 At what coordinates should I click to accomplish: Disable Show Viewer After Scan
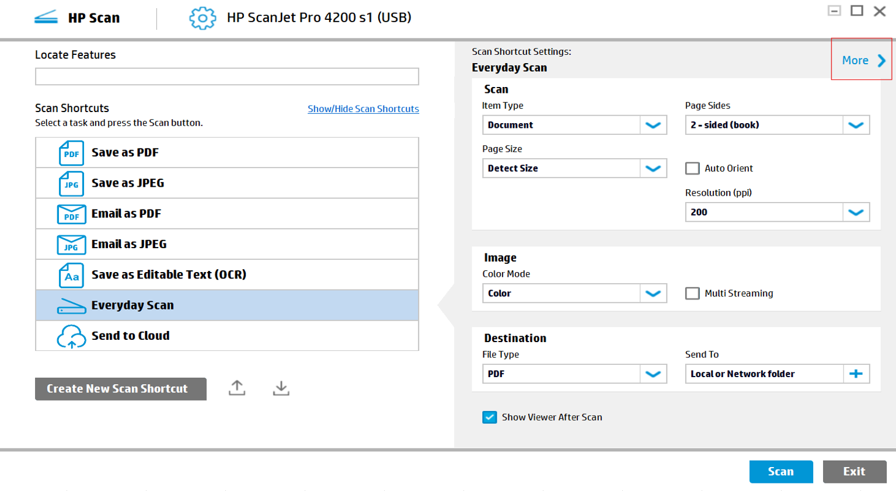[489, 417]
